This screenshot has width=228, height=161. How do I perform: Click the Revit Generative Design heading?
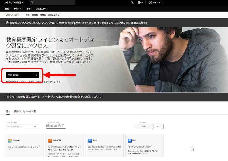(139, 147)
